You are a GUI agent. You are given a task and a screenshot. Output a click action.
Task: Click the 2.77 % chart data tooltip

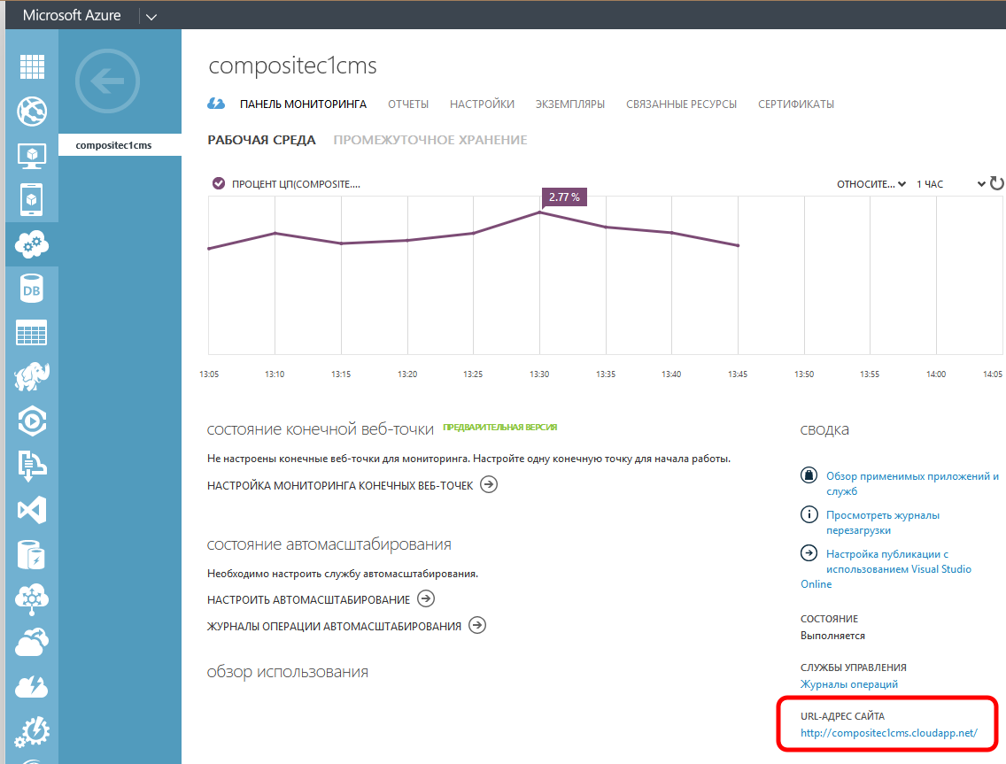[564, 197]
